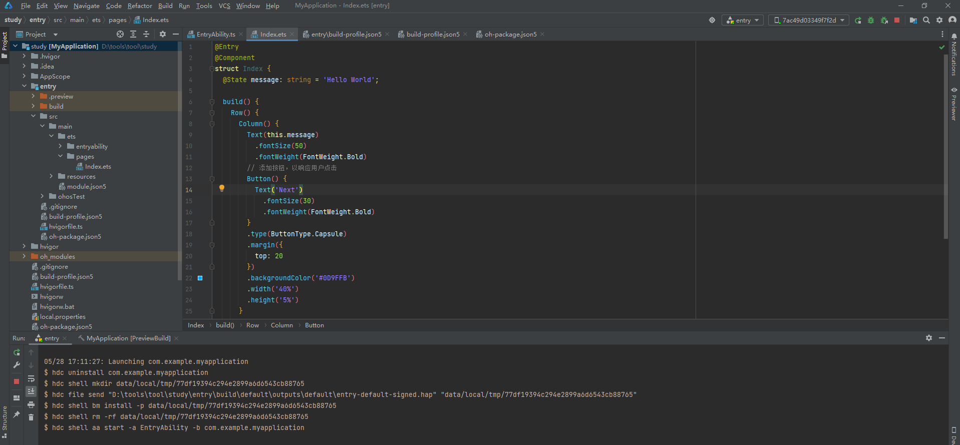Toggle soft-wrap in Run console
The width and height of the screenshot is (960, 445).
(31, 378)
